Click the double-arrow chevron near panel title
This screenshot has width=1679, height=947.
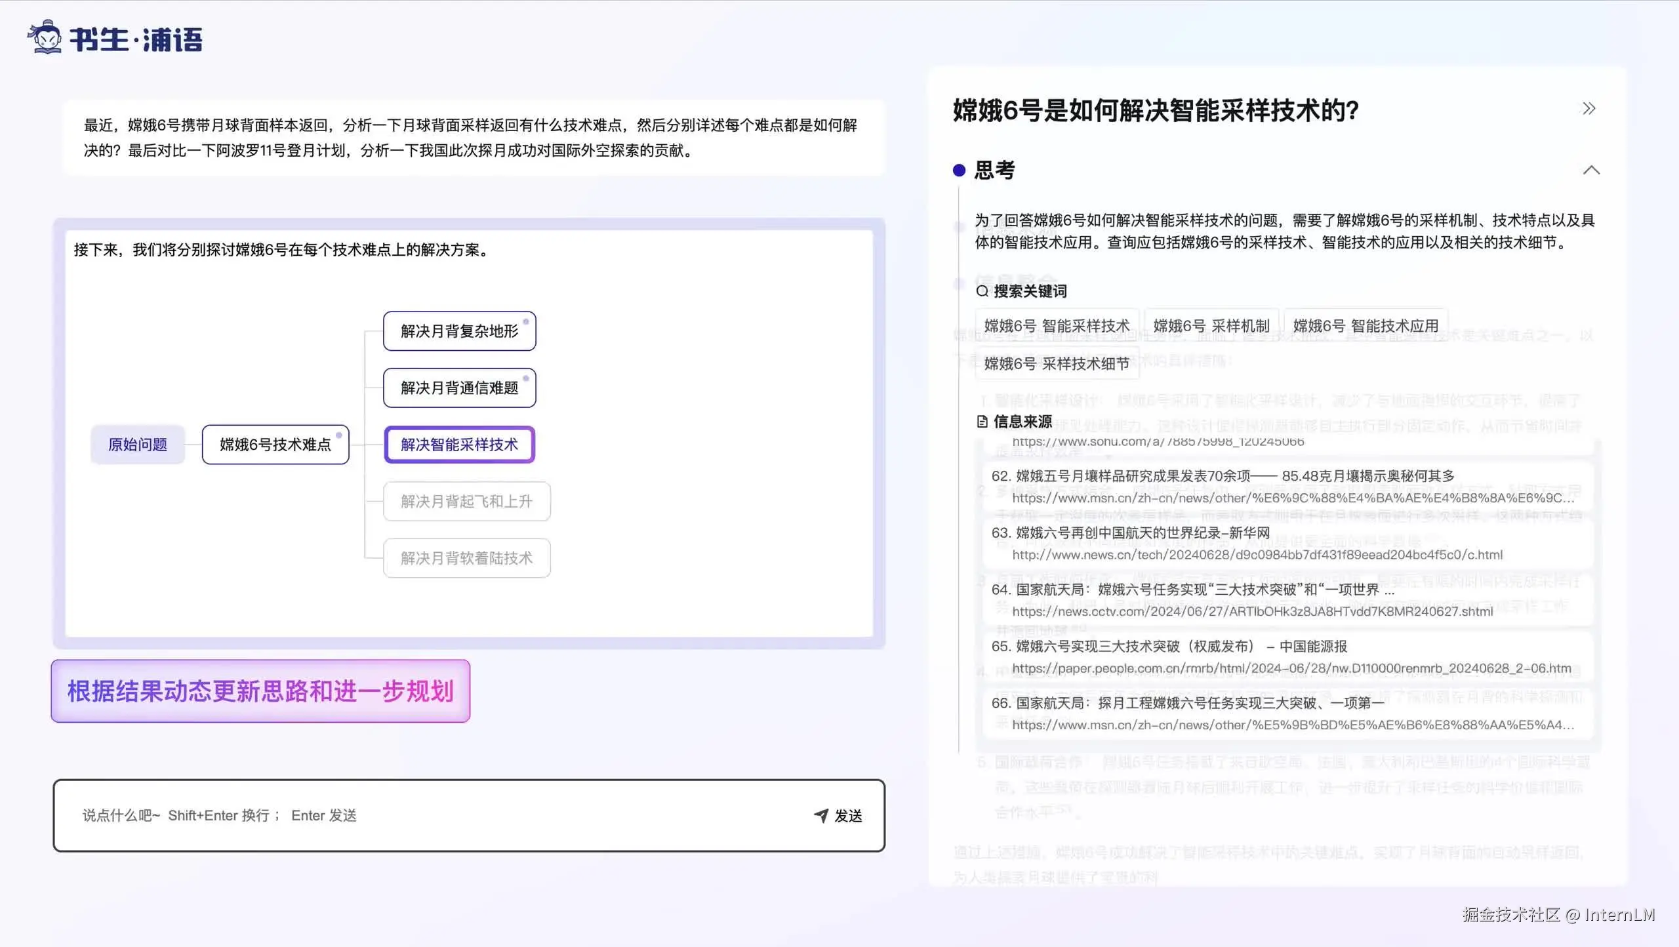point(1588,108)
